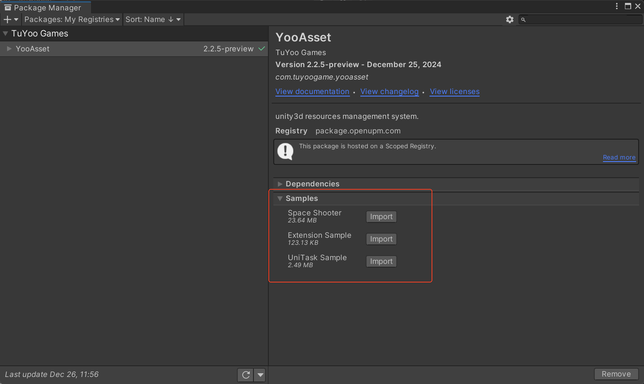Select the YooAsset package row

click(134, 49)
